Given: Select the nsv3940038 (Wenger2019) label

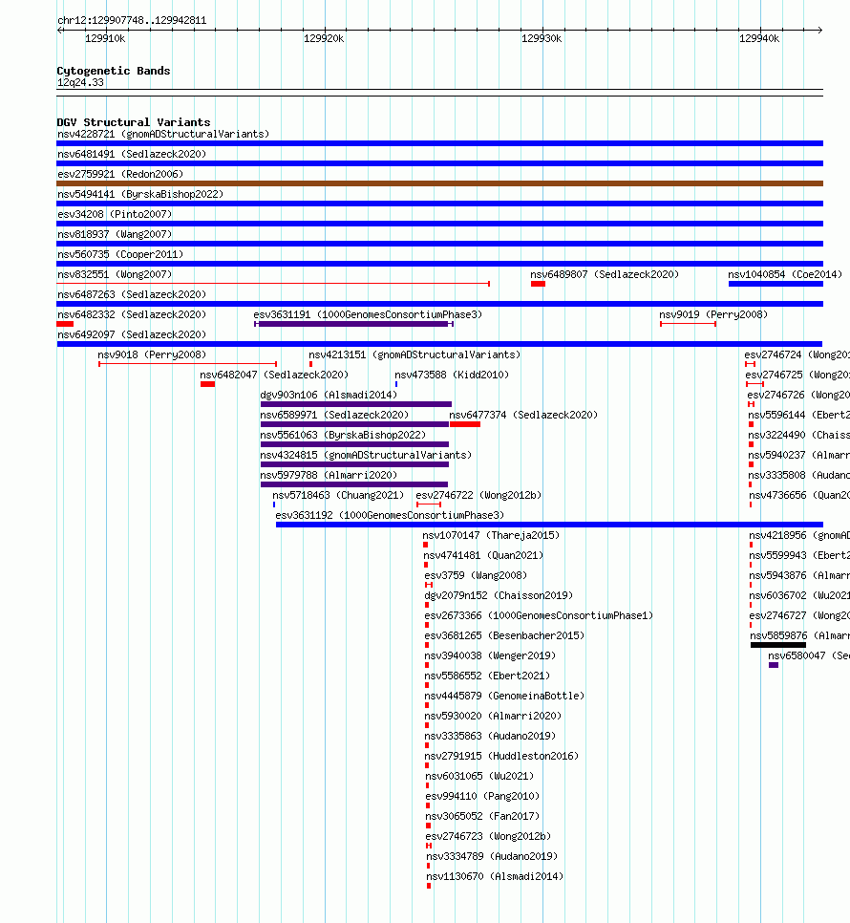Looking at the screenshot, I should [x=490, y=655].
